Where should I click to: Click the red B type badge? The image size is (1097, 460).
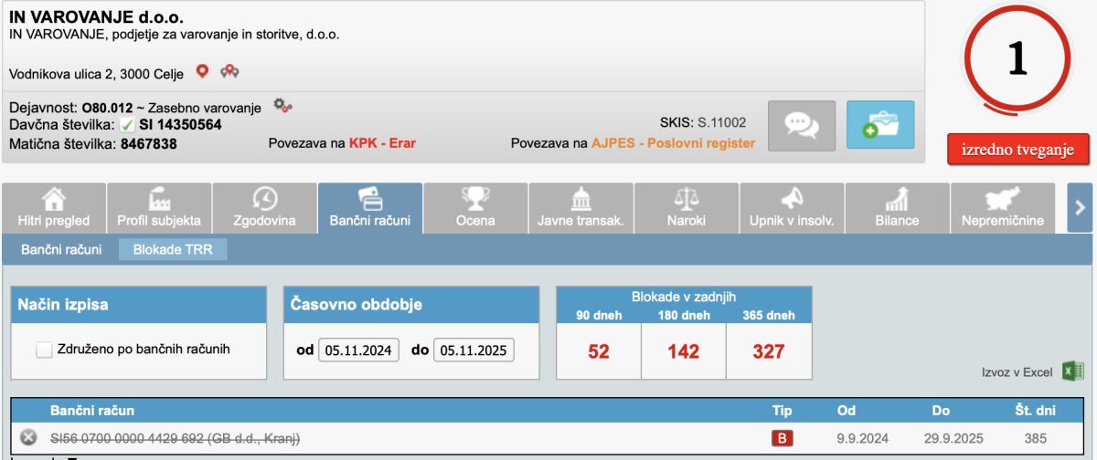coord(782,439)
